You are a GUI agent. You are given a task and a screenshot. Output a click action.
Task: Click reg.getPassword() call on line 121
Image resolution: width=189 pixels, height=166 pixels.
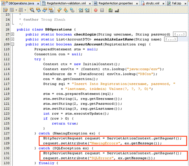(x=100, y=104)
